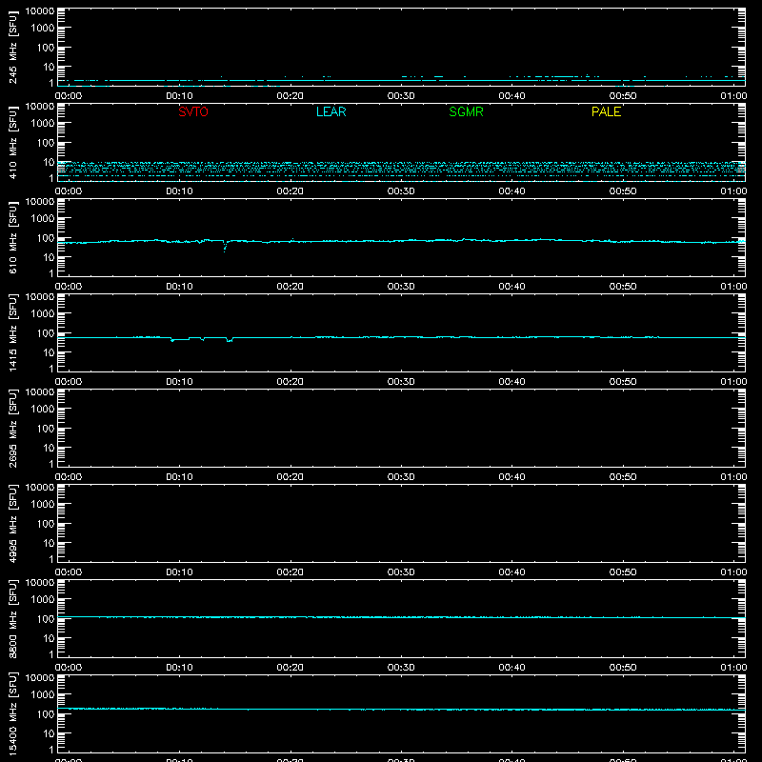Click the red SVTO station label
This screenshot has width=762, height=762.
coord(193,111)
